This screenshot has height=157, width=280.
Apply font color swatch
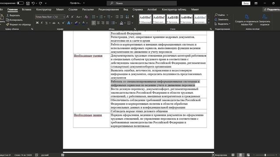point(84,23)
